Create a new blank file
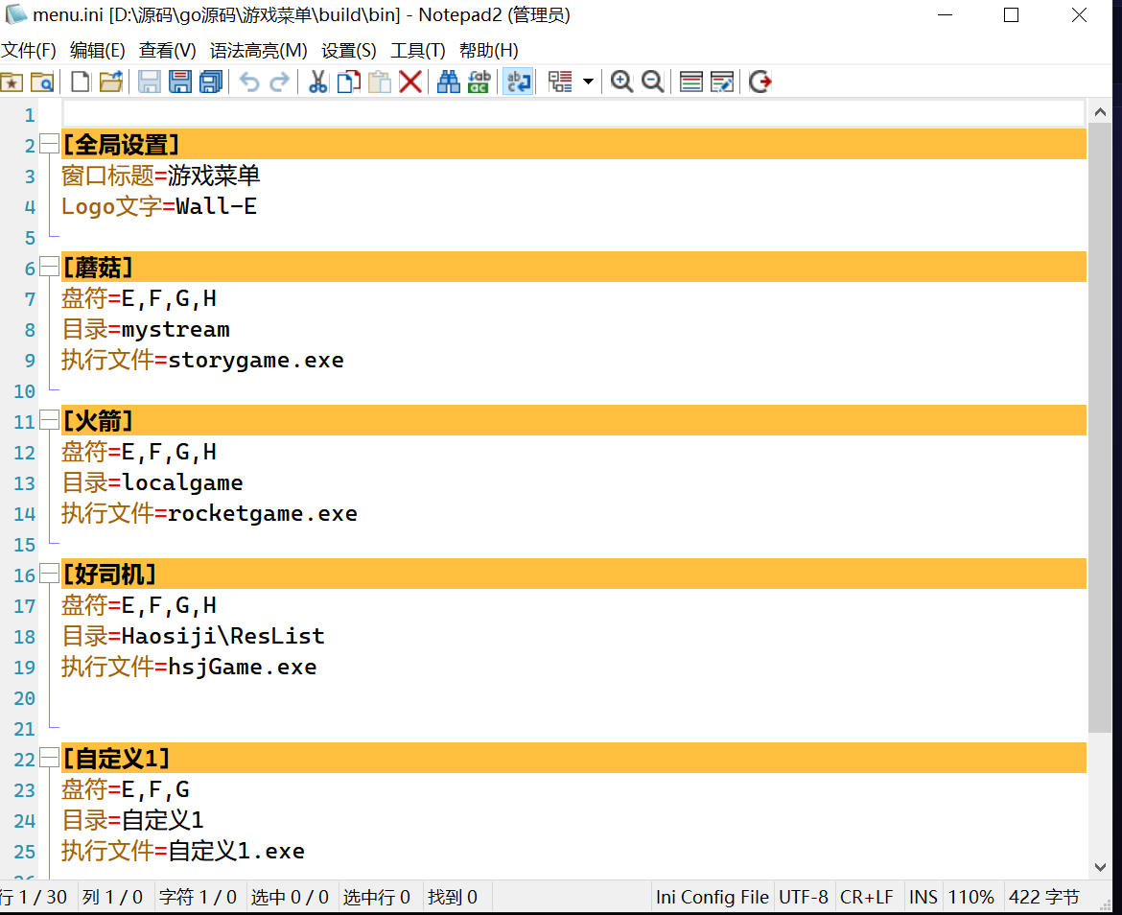This screenshot has height=915, width=1122. point(81,82)
